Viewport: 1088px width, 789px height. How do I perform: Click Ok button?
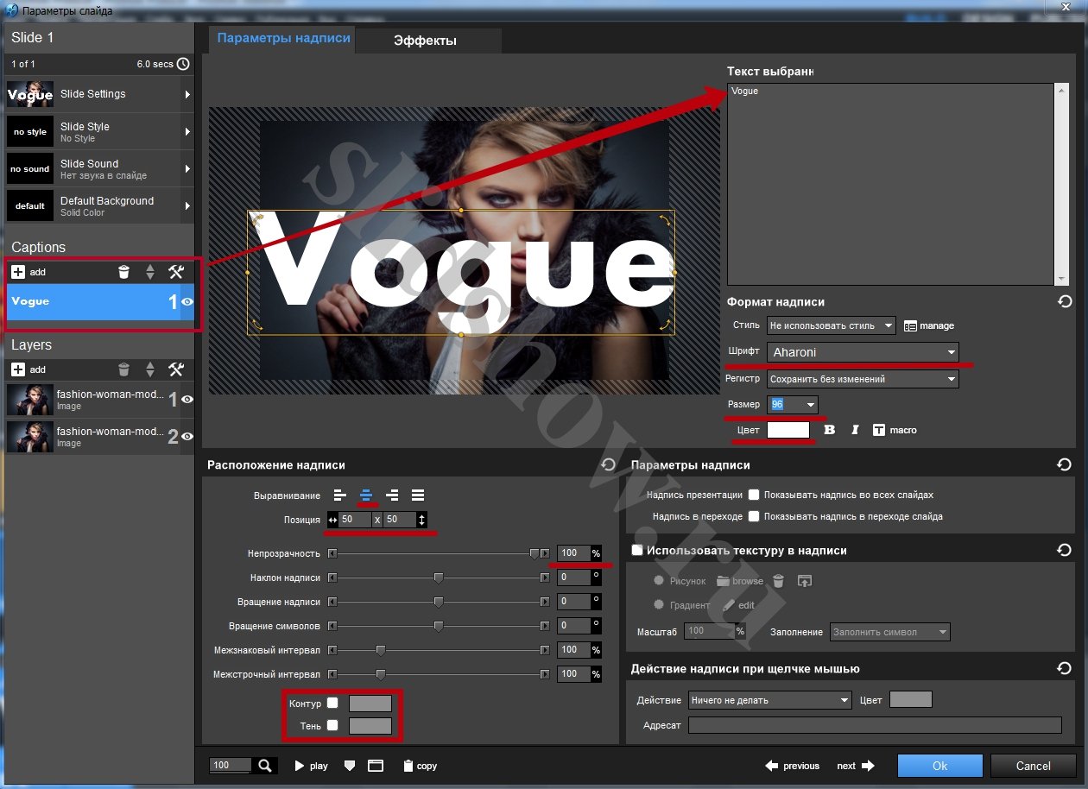tap(939, 766)
